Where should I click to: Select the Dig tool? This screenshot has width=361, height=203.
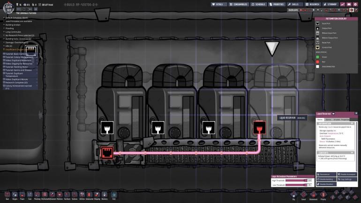coord(294,196)
